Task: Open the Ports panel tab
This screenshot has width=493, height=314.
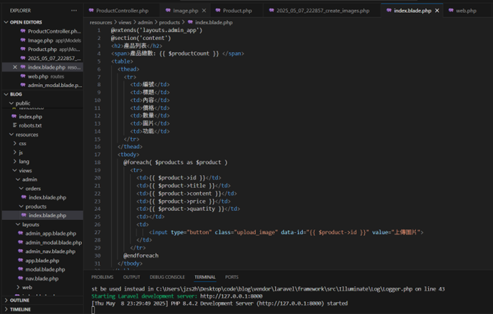Action: coord(232,277)
